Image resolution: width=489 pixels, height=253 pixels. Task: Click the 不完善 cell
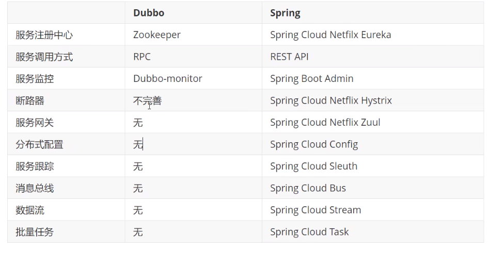(x=147, y=100)
